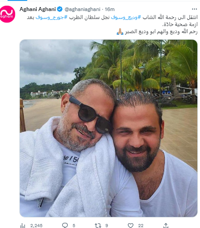This screenshot has height=228, width=200.
Task: Like the tweet with the heart icon
Action: tap(130, 225)
